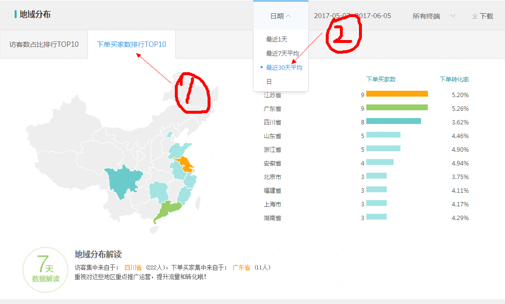Click the orange bar for 江苏省
This screenshot has height=304, width=505.
click(x=398, y=93)
